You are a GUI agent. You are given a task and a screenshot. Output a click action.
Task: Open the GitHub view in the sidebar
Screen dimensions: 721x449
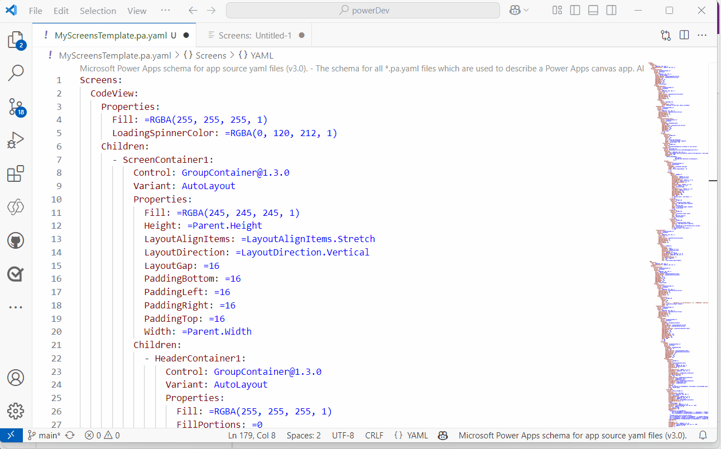pyautogui.click(x=16, y=240)
